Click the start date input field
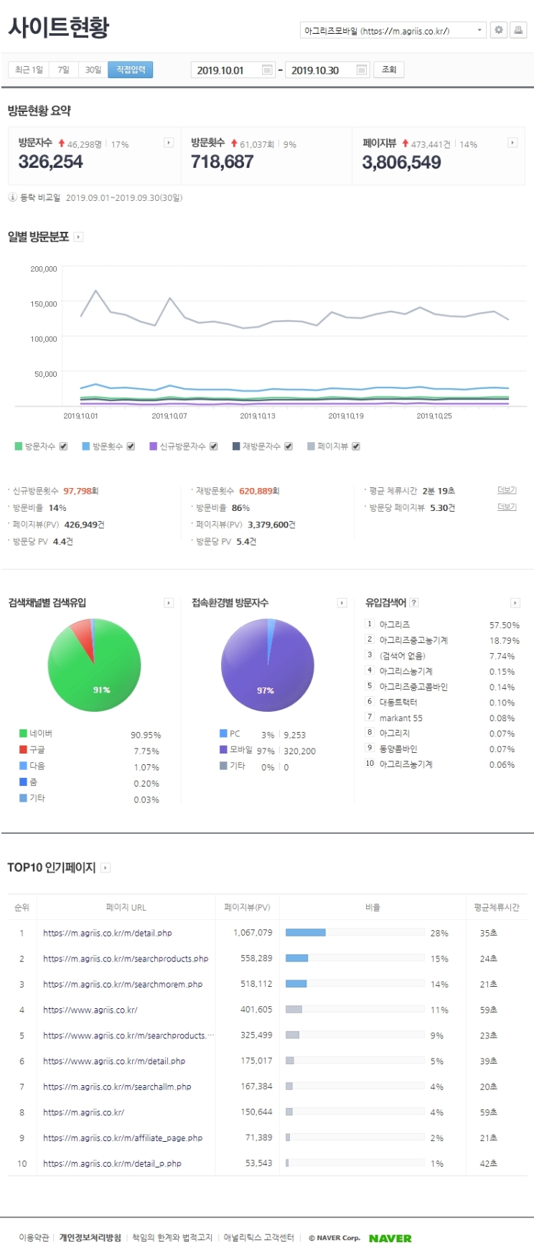 click(225, 70)
